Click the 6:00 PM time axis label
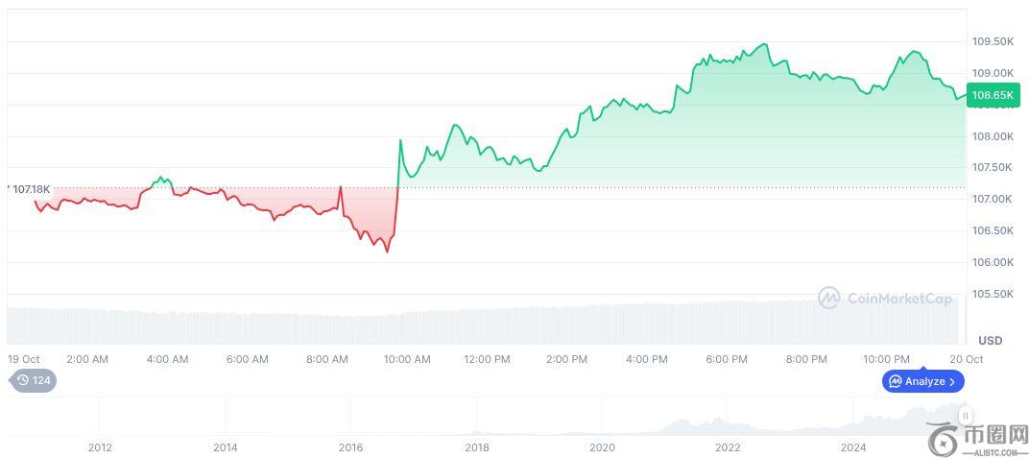This screenshot has width=1029, height=458. click(x=726, y=360)
